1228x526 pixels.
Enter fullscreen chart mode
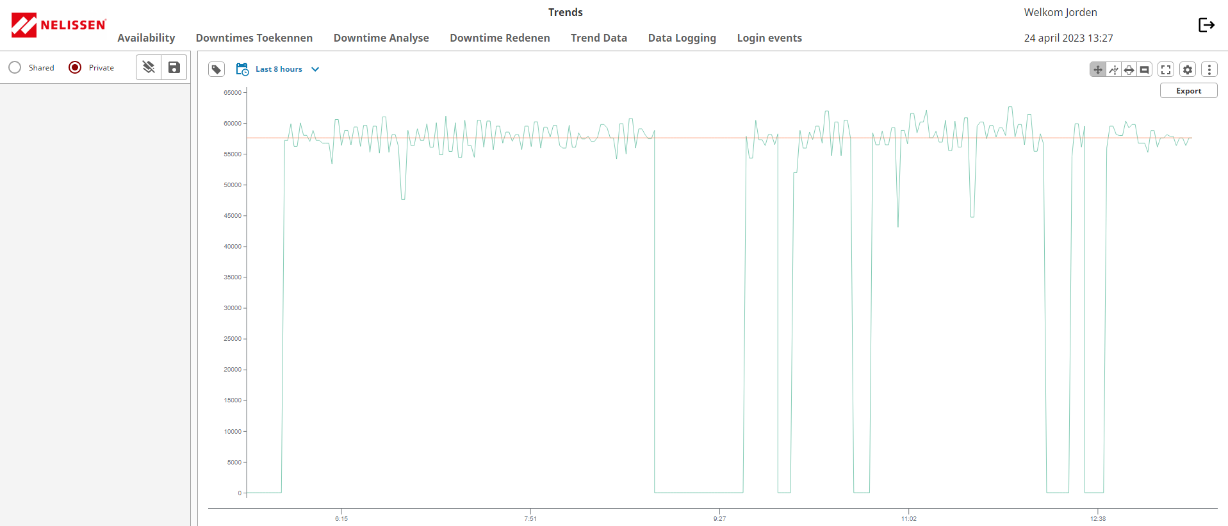click(x=1166, y=70)
